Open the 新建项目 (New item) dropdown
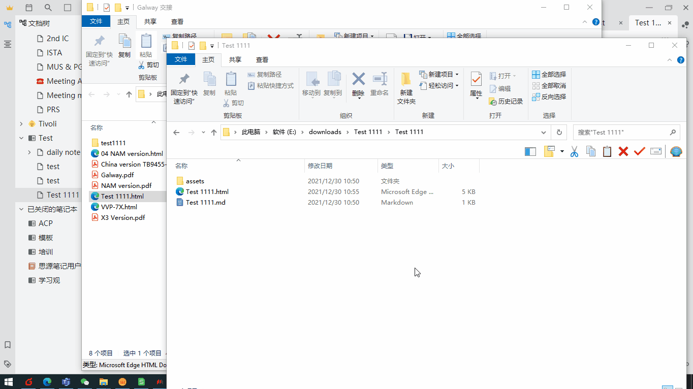This screenshot has width=693, height=389. click(x=438, y=74)
